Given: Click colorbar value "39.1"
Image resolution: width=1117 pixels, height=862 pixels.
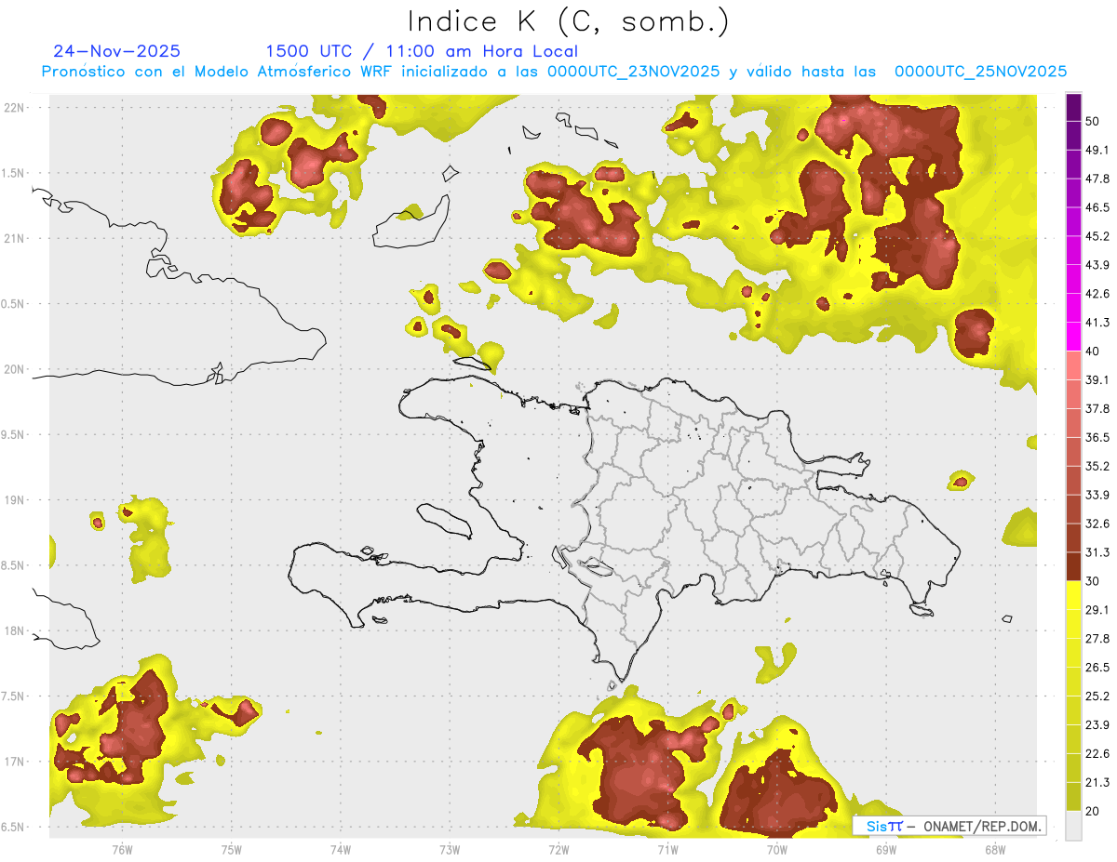Looking at the screenshot, I should (x=1097, y=379).
